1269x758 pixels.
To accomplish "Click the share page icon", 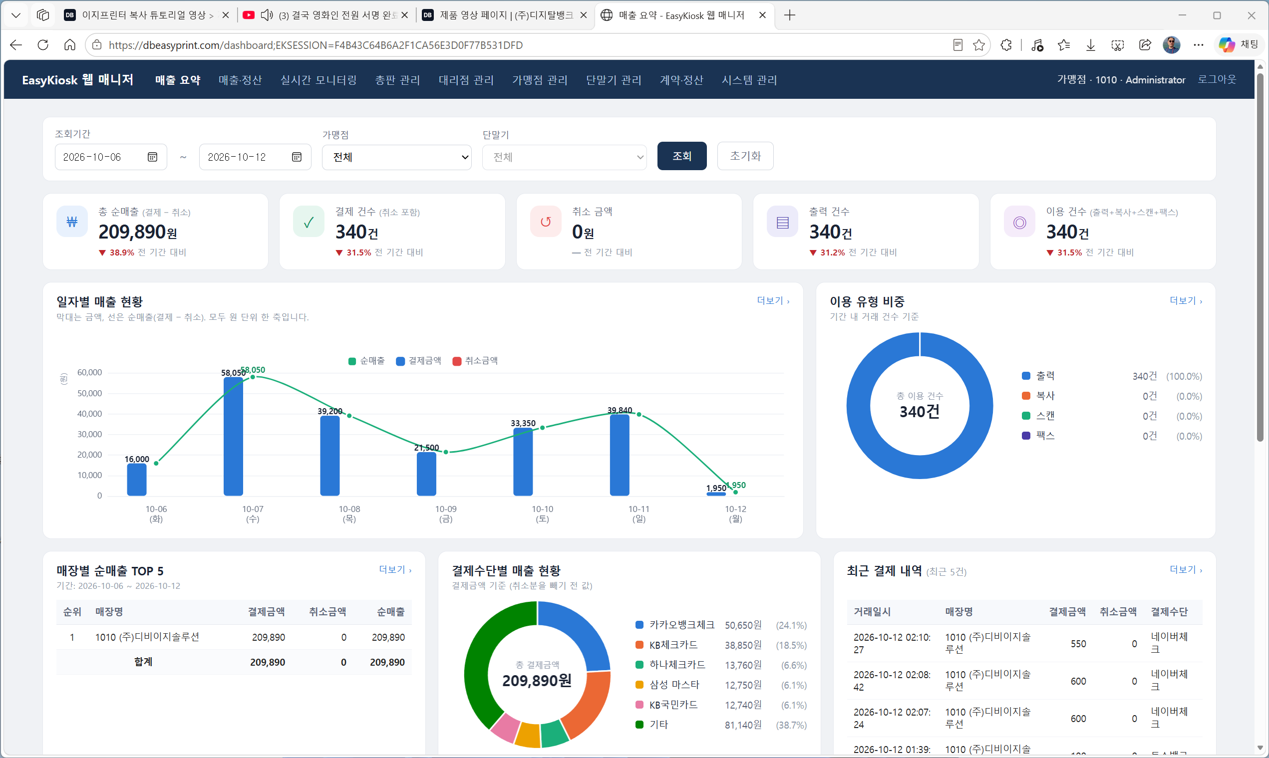I will pos(1145,45).
